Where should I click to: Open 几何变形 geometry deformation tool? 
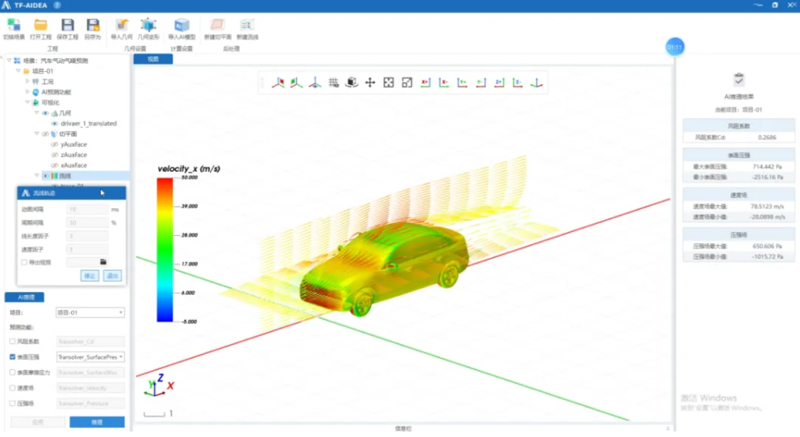click(148, 28)
